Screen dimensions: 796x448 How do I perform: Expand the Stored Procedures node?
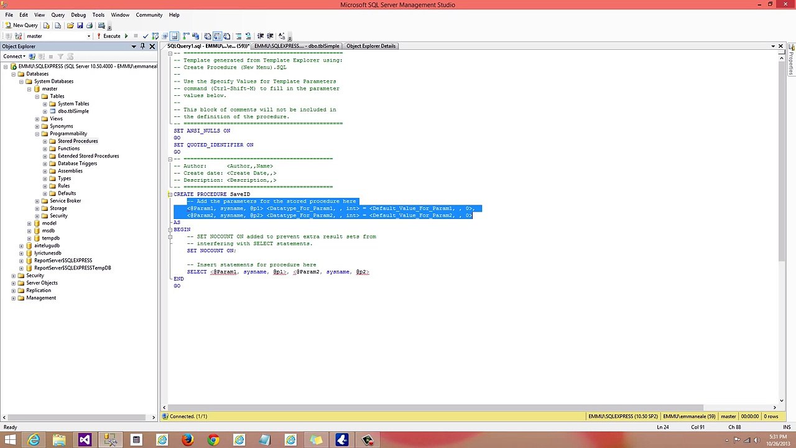(45, 141)
